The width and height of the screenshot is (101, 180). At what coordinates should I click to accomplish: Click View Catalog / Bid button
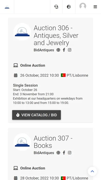pos(37,115)
